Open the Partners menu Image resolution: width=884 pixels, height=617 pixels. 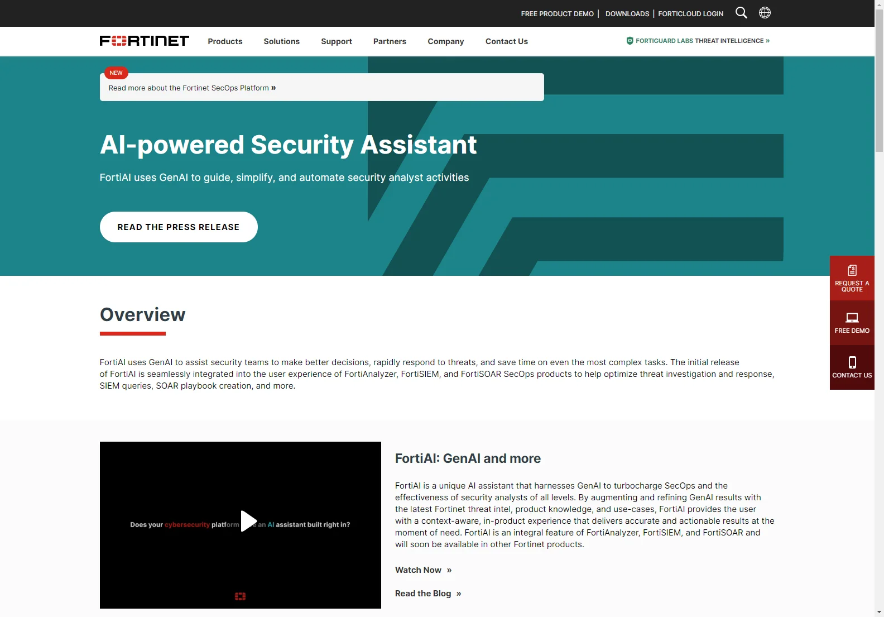coord(390,41)
